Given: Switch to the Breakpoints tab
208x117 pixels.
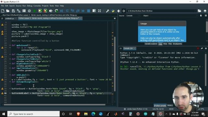Looking at the screenshot, I should click(x=177, y=44).
